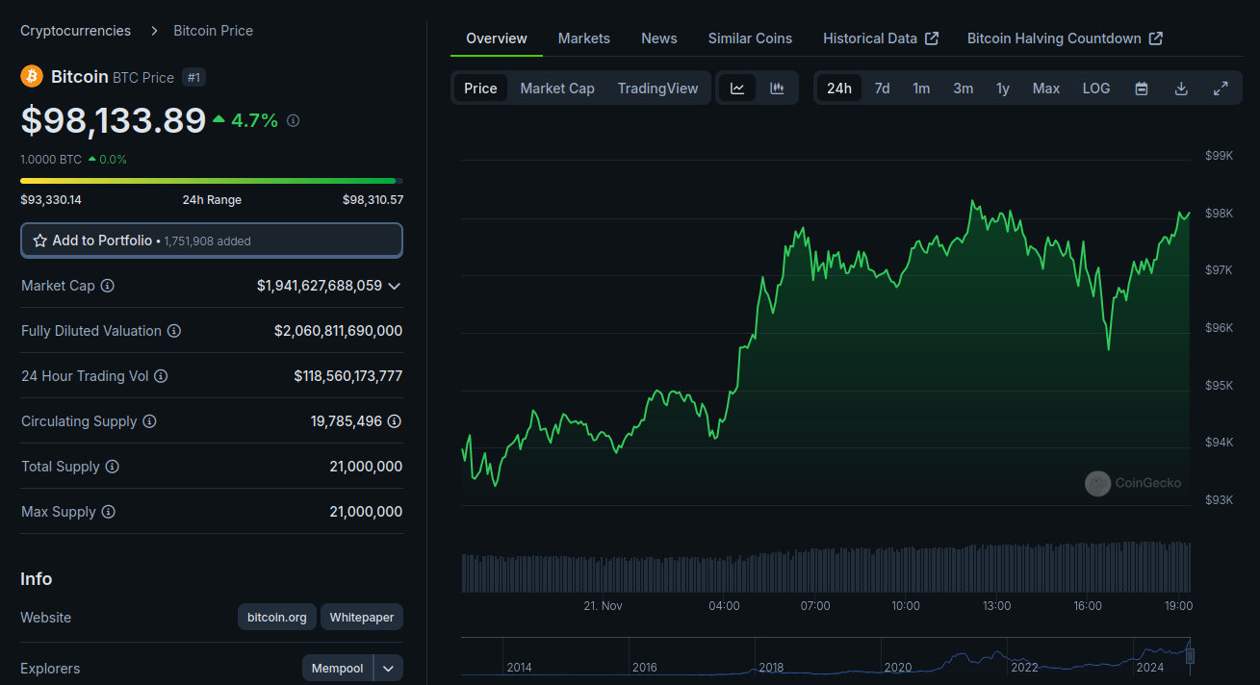Select Price chart mode
Image resolution: width=1260 pixels, height=685 pixels.
tap(480, 89)
